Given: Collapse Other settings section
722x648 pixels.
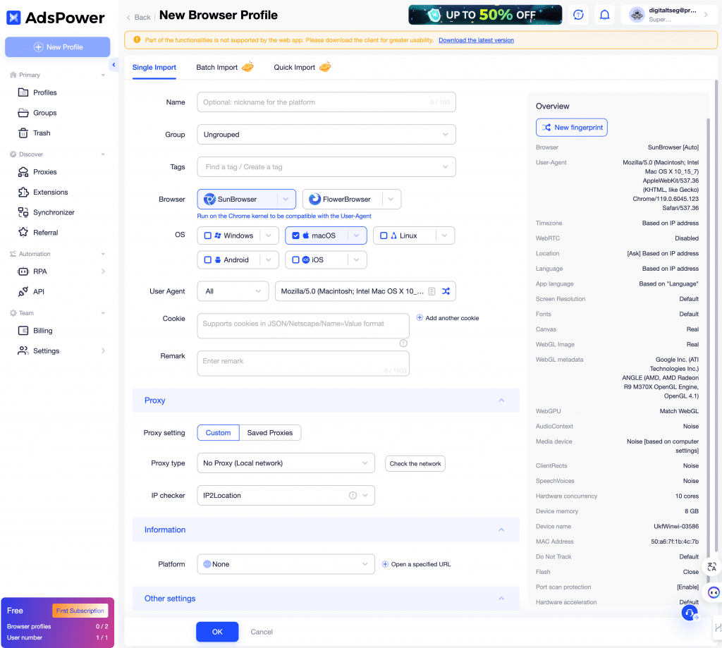Looking at the screenshot, I should click(501, 598).
